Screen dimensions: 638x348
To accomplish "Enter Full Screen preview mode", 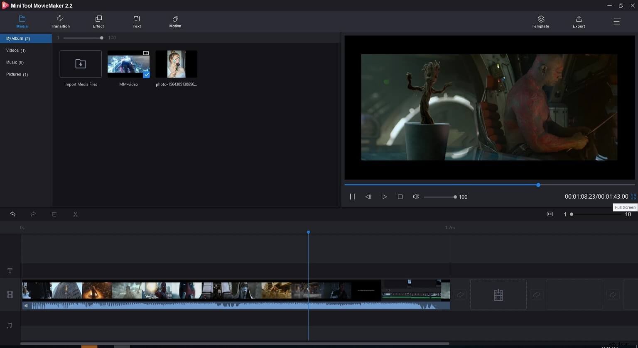I will [633, 197].
